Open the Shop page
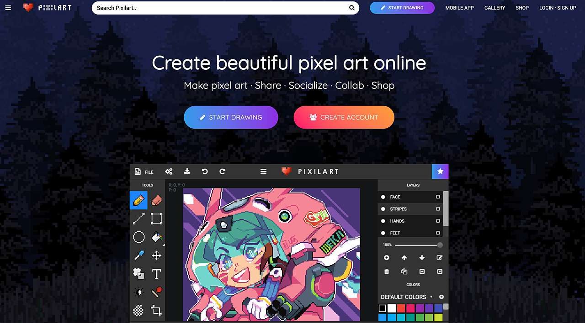The image size is (585, 323). (522, 8)
